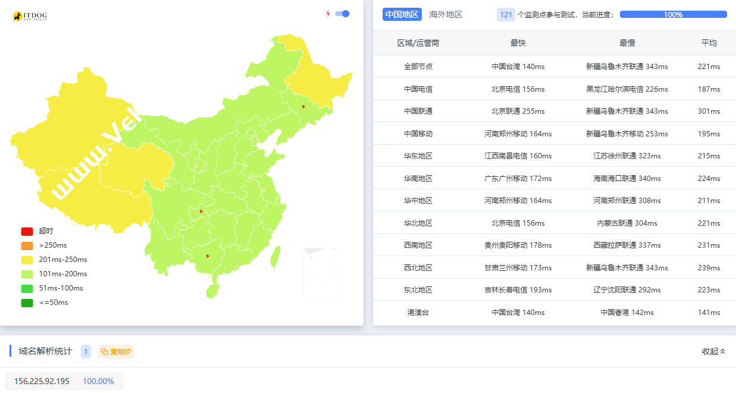The image size is (736, 393).
Task: Click the blue 121 monitor count badge
Action: [506, 14]
